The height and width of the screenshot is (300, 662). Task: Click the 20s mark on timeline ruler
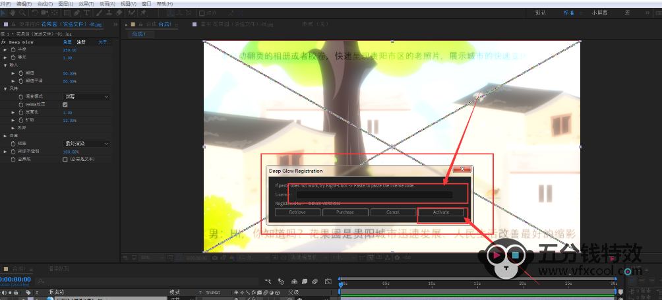pyautogui.click(x=523, y=283)
